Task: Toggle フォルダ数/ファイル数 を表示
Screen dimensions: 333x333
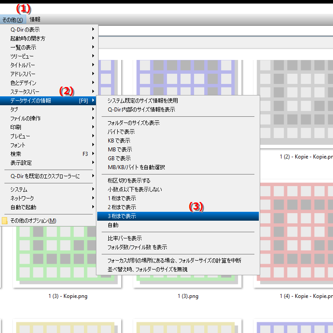Action: (x=178, y=247)
